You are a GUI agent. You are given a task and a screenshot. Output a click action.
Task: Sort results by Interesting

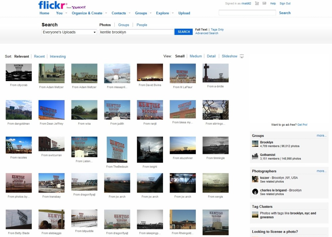click(57, 57)
